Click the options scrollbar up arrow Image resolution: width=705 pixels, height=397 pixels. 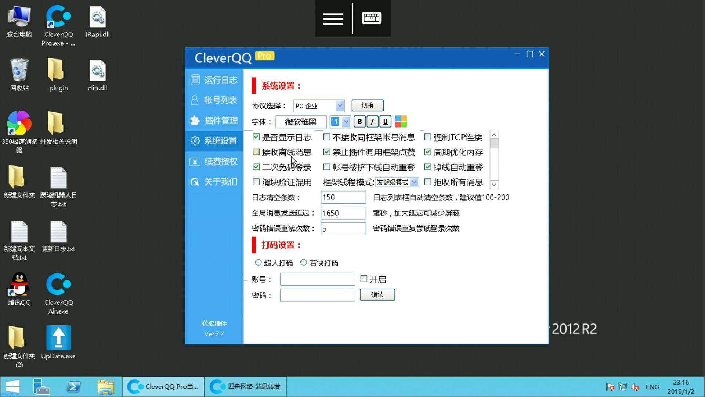click(494, 135)
